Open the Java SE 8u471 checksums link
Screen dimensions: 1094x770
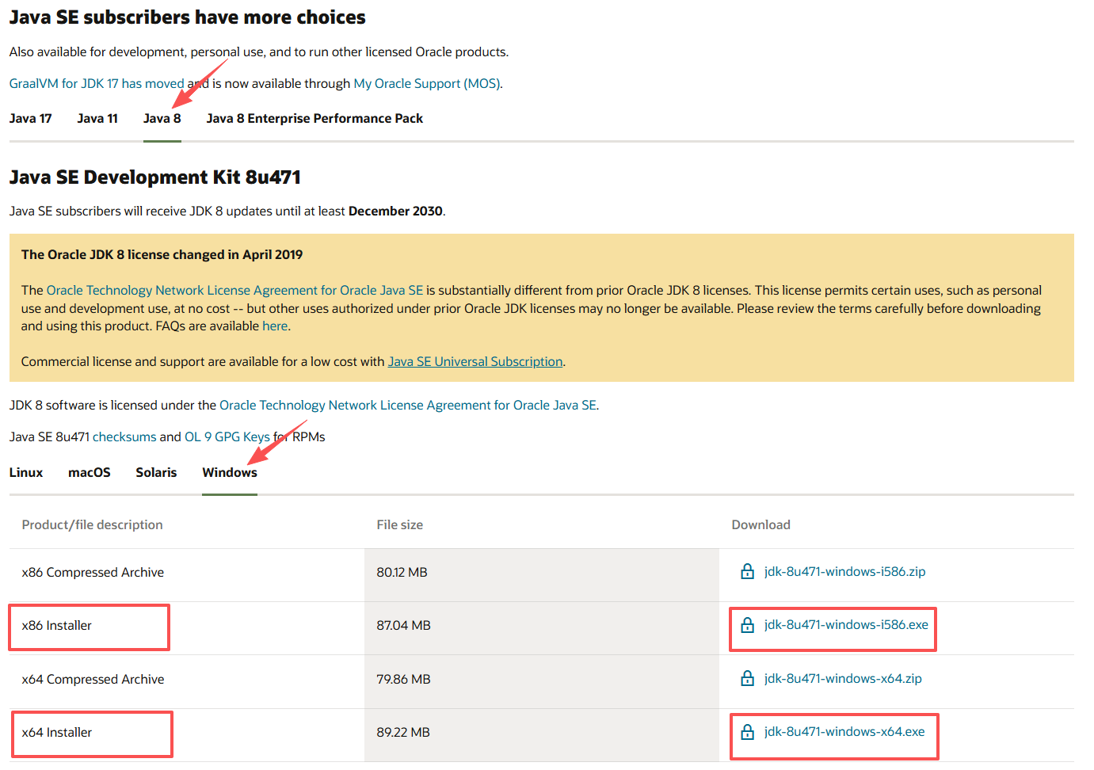(x=124, y=436)
